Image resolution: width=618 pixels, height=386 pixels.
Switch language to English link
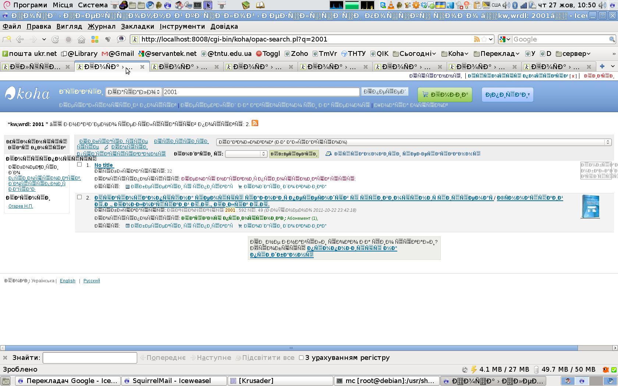coord(67,281)
